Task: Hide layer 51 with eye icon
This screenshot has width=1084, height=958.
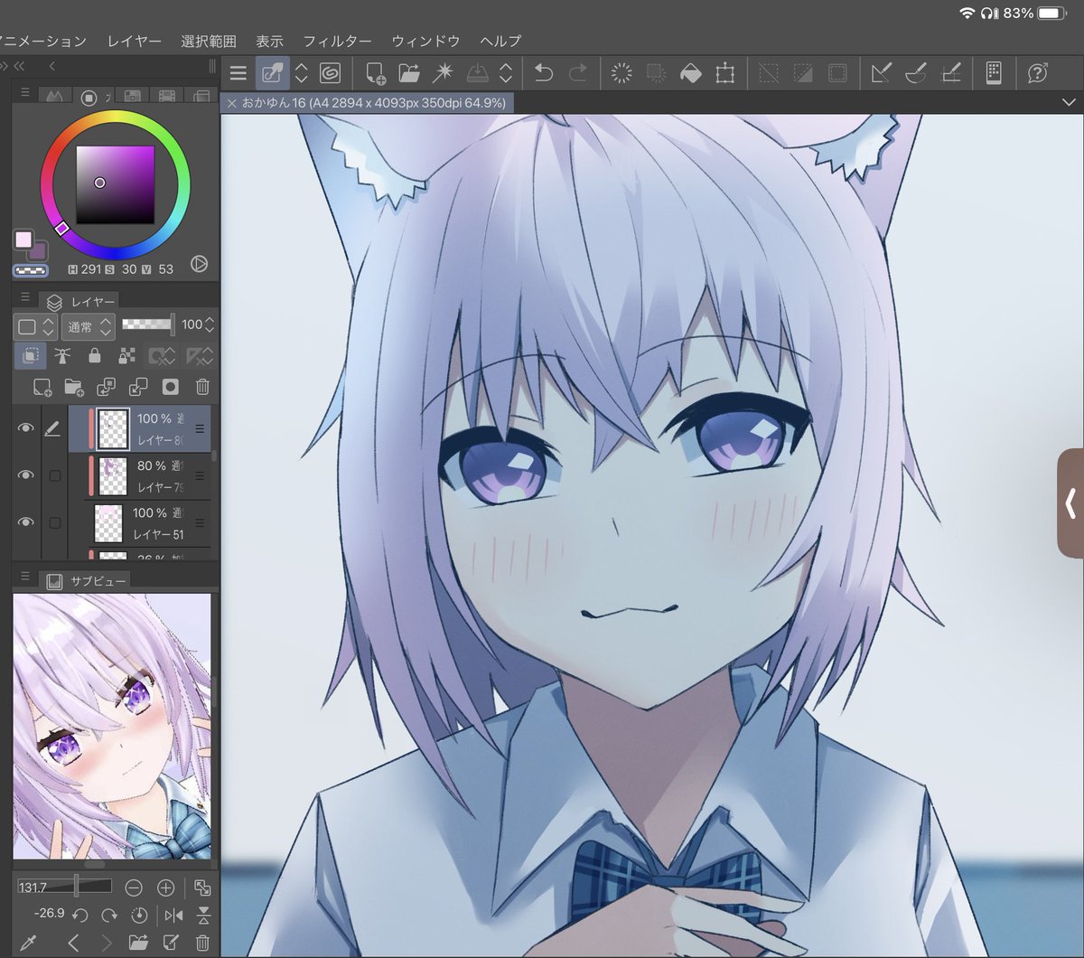Action: pos(25,522)
